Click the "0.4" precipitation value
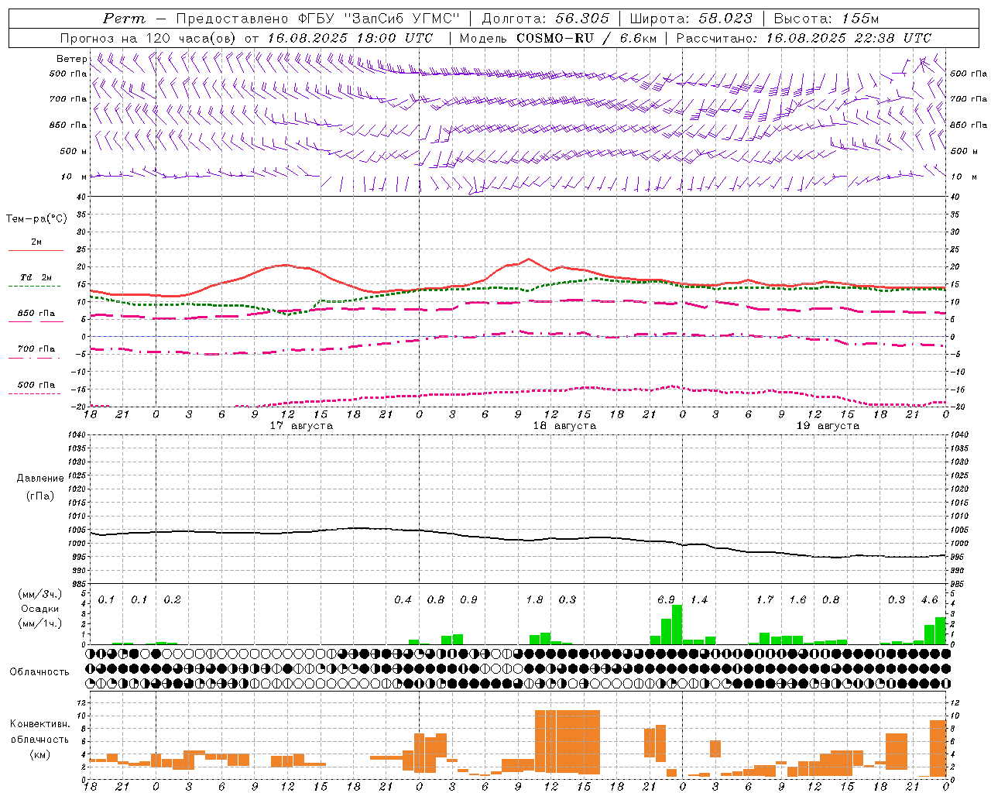This screenshot has height=793, width=991. click(x=403, y=600)
